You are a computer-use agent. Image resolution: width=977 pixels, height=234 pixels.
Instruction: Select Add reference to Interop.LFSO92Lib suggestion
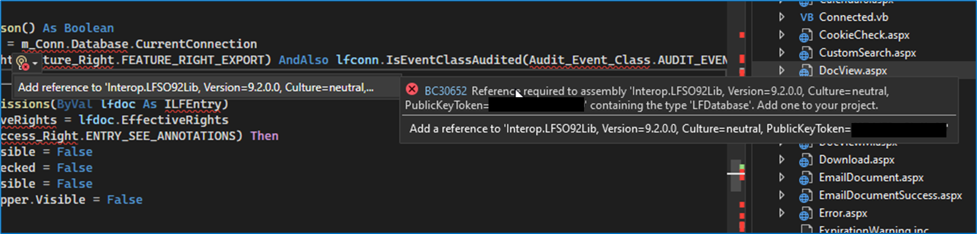[x=196, y=88]
